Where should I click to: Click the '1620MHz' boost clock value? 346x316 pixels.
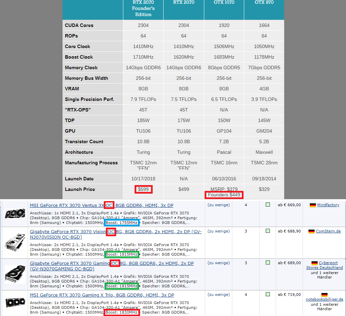(x=184, y=57)
